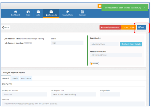Click Cancel Job Request button
Viewport: 151px width, 107px height.
point(110,27)
